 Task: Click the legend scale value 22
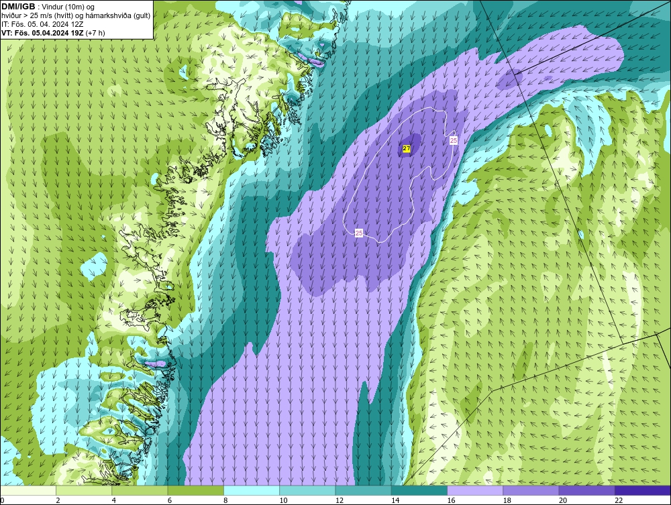click(619, 501)
